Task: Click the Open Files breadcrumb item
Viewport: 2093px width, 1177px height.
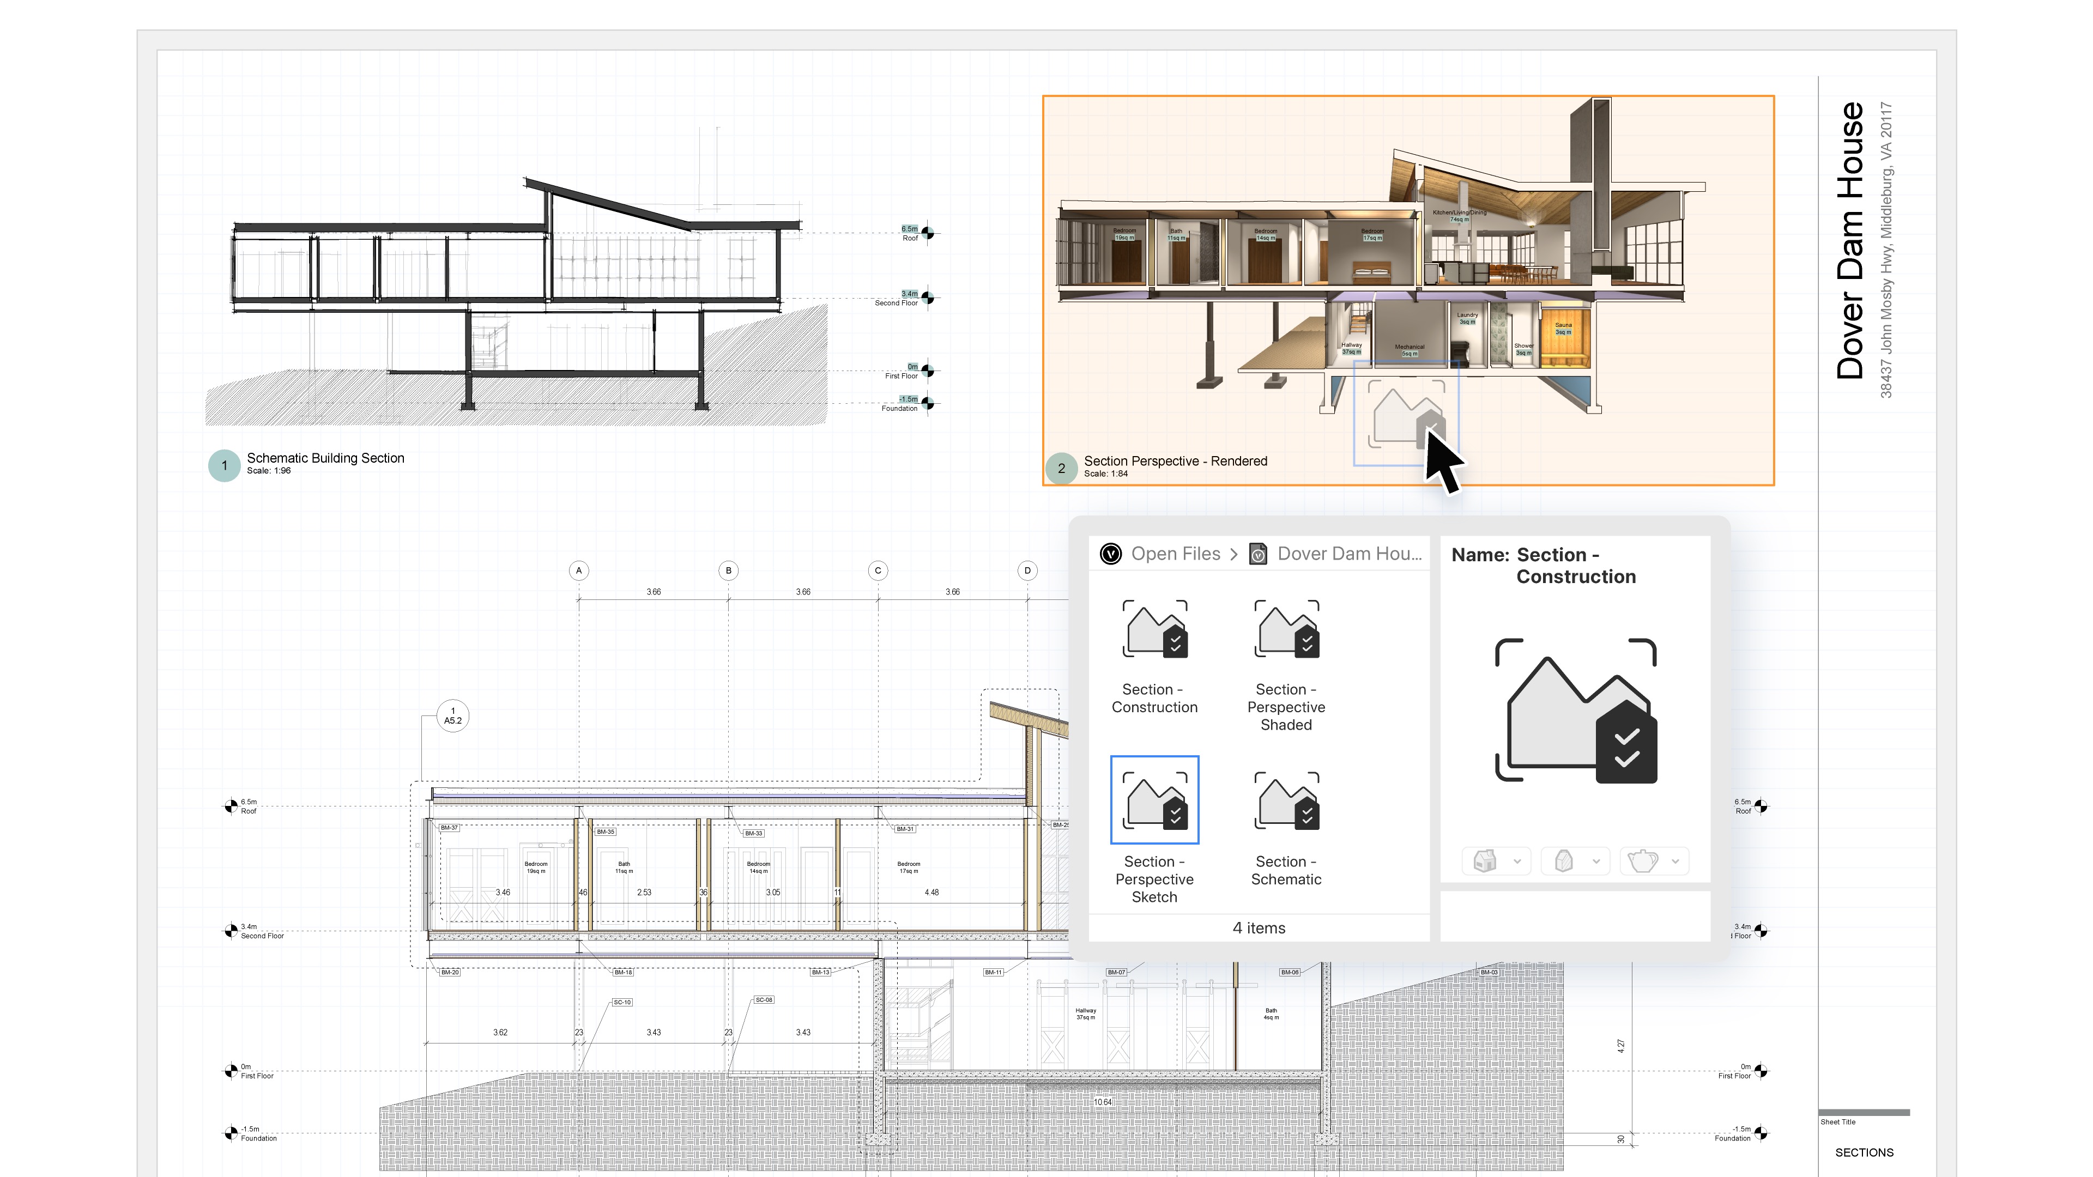Action: pos(1176,553)
